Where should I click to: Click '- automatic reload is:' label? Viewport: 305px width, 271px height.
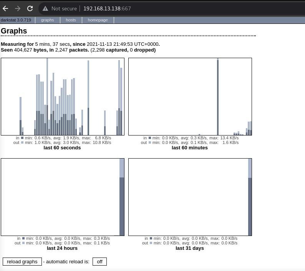tap(66, 262)
